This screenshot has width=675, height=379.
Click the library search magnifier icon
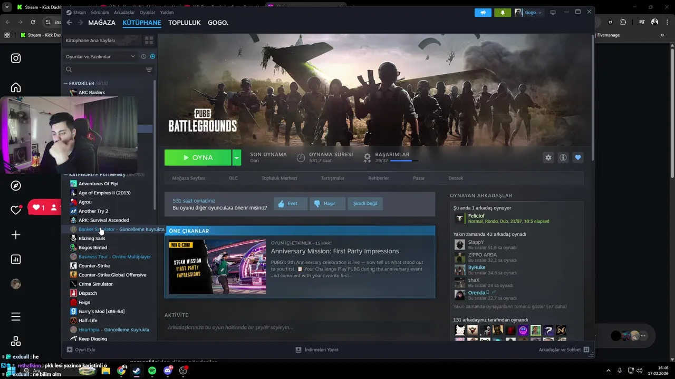coord(69,69)
